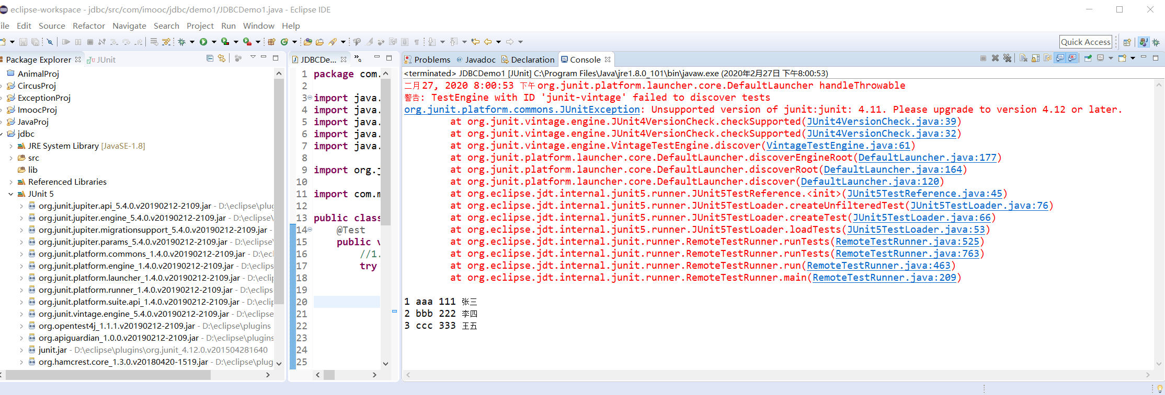Click Open Type icon in toolbar
The width and height of the screenshot is (1165, 395).
point(308,42)
